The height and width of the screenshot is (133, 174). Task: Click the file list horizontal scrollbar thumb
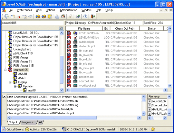(x=88, y=90)
